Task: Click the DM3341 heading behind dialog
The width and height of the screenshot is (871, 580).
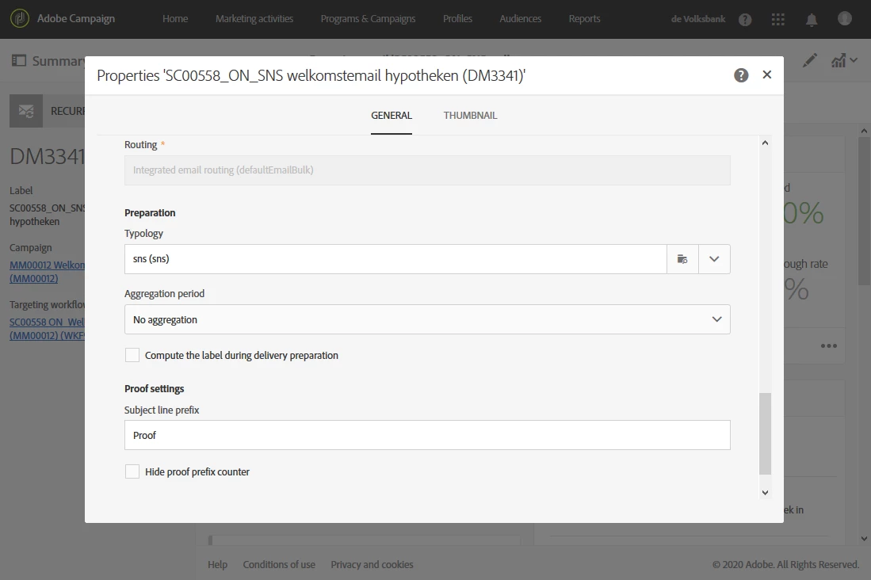Action: tap(48, 157)
